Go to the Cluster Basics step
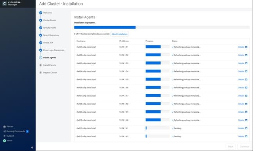Image resolution: width=253 pixels, height=151 pixels. (48, 20)
